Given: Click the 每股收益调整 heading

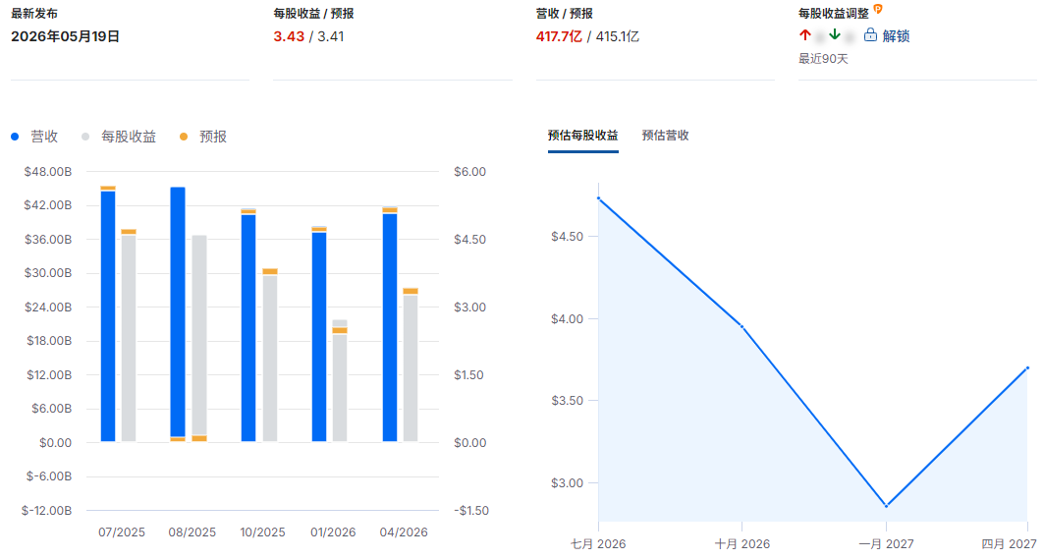Looking at the screenshot, I should (834, 14).
